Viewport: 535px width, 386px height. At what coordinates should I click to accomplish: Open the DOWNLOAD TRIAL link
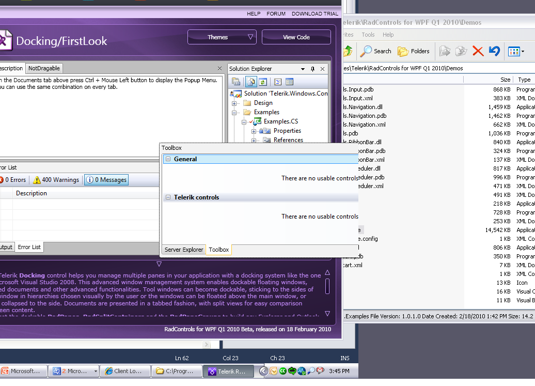click(x=315, y=13)
